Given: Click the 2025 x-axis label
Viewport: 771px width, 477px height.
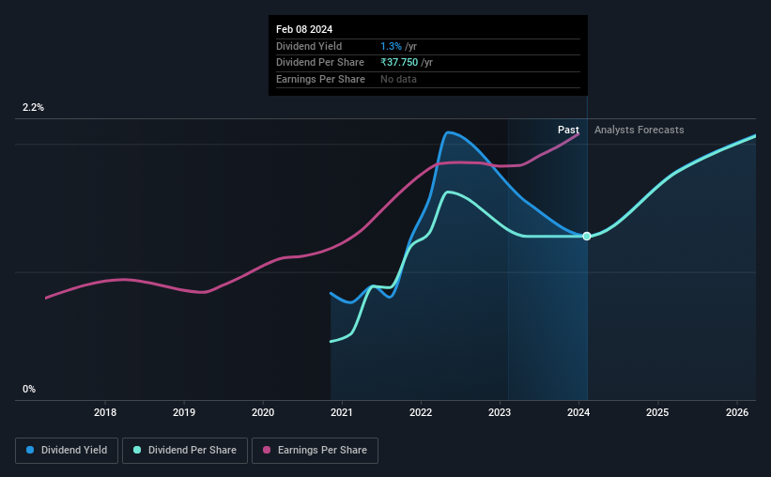Looking at the screenshot, I should [x=657, y=412].
